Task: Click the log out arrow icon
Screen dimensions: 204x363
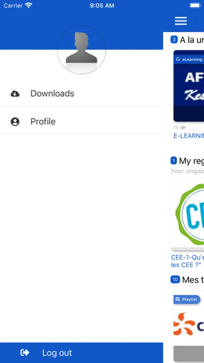Action: coord(25,353)
